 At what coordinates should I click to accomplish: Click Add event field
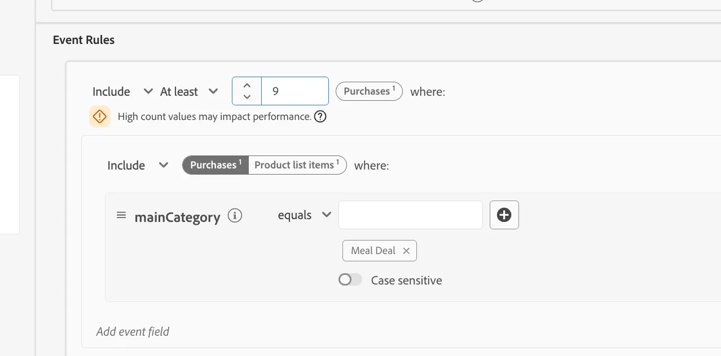pyautogui.click(x=133, y=331)
